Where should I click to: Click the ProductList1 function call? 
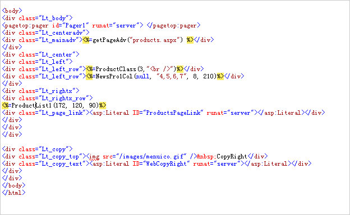[55, 105]
